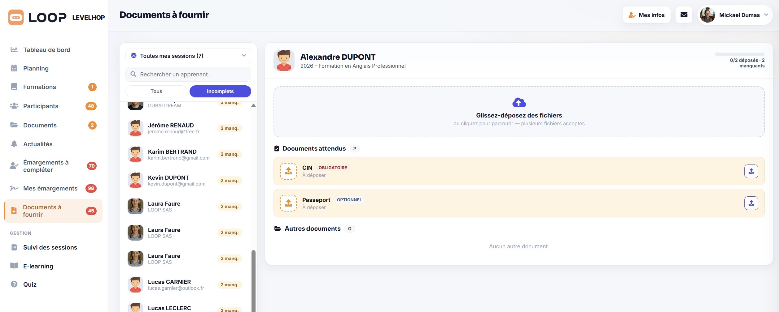Select the Tous filter
Image resolution: width=779 pixels, height=312 pixels.
click(x=156, y=91)
